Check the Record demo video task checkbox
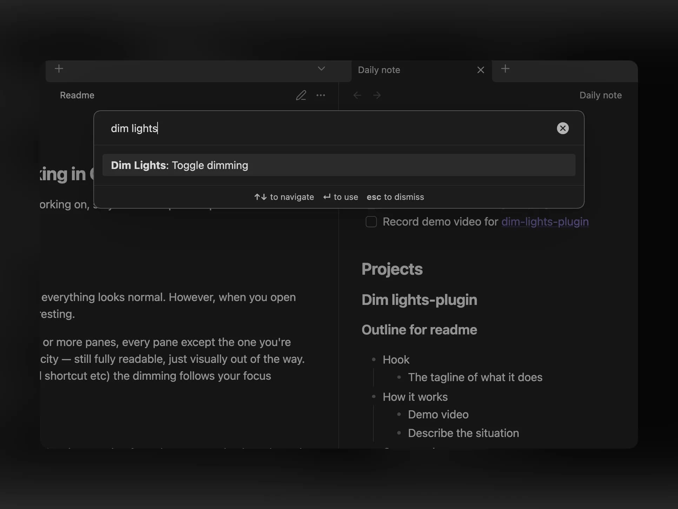This screenshot has height=509, width=678. coord(371,222)
